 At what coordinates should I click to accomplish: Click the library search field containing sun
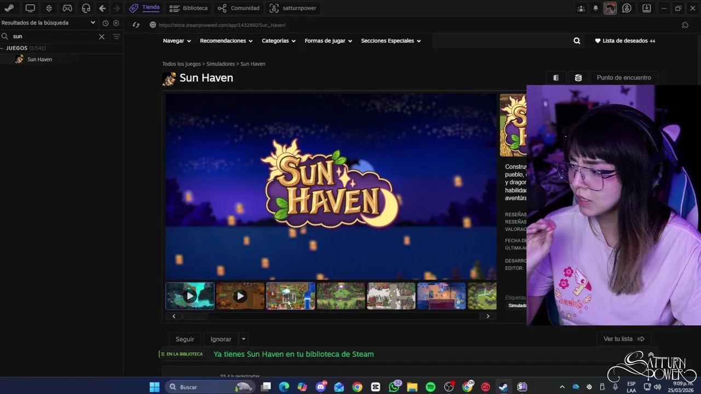(x=55, y=36)
